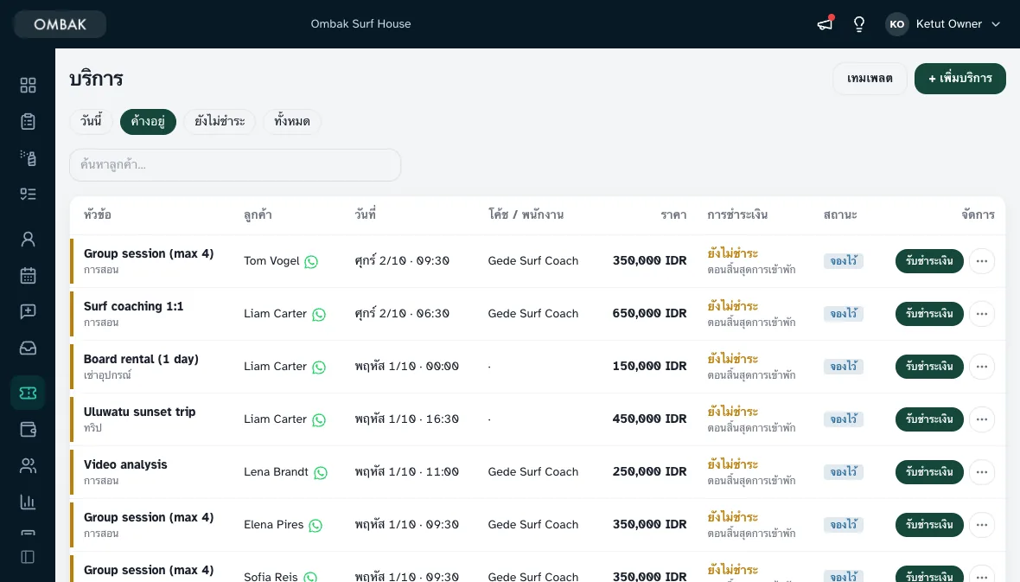The image size is (1020, 582).
Task: Click the Surf coaching 1:1 title
Action: (133, 306)
